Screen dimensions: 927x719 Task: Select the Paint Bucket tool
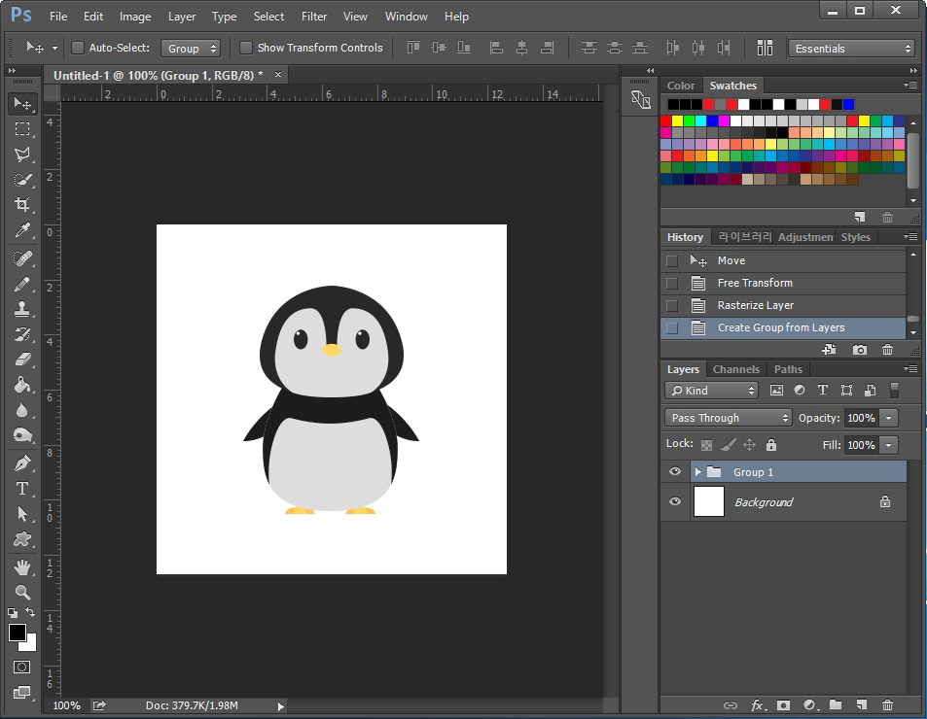click(22, 385)
